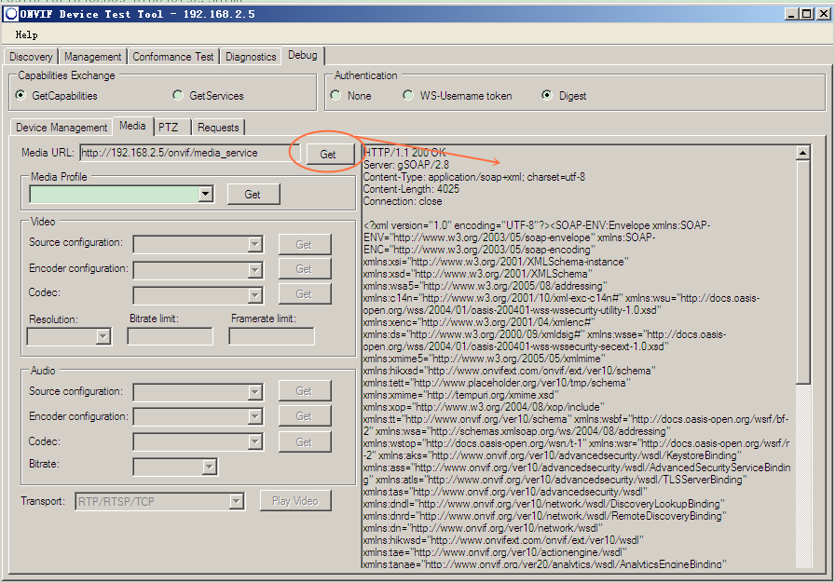
Task: Expand Audio Encoder configuration dropdown
Action: (255, 417)
